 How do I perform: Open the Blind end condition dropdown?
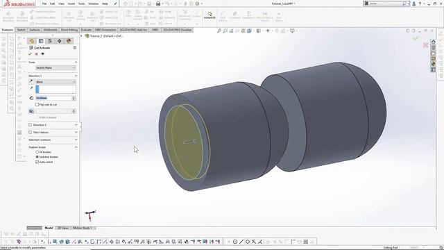55,82
